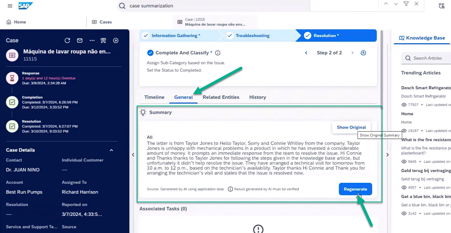Click the Complete And Classify check circle
This screenshot has height=233, width=451.
pyautogui.click(x=150, y=53)
